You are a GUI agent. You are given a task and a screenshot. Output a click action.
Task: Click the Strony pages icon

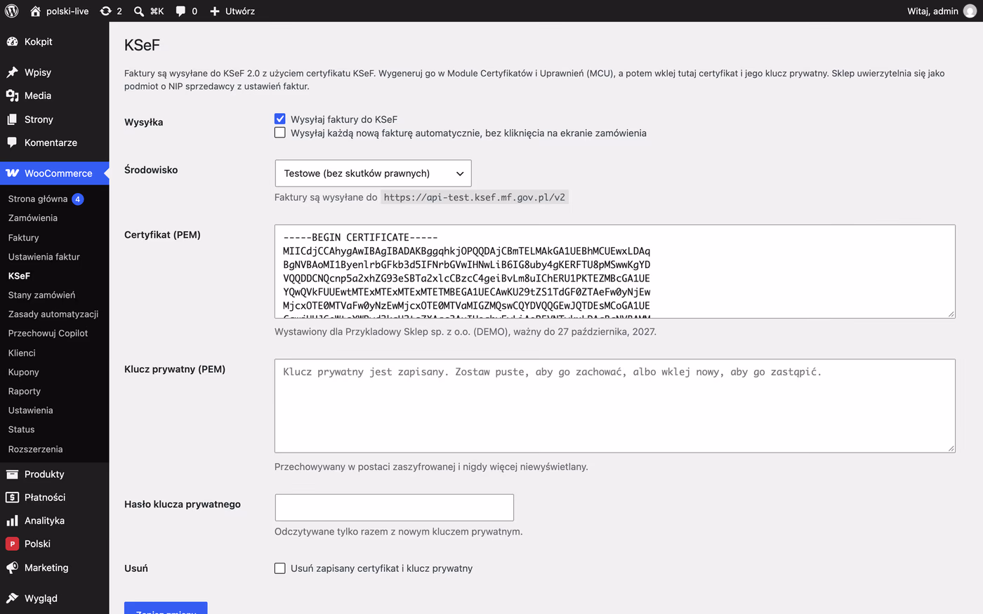[x=12, y=119]
